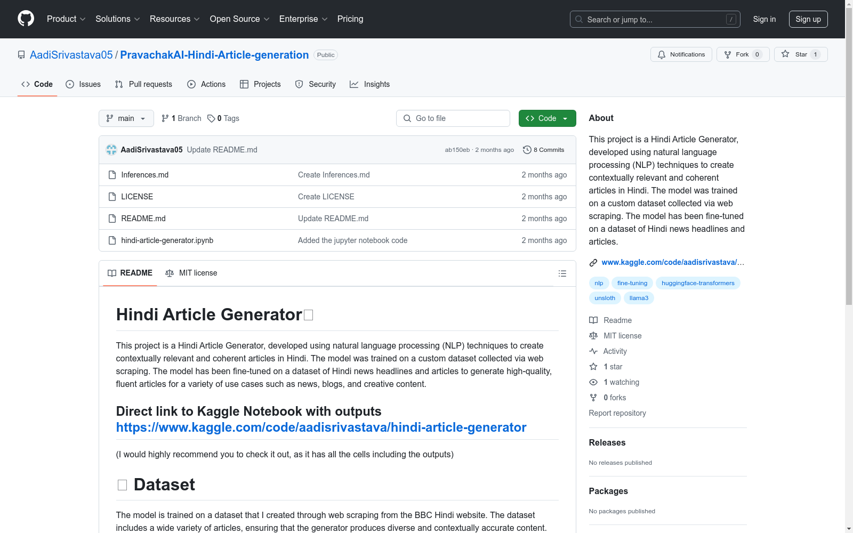Click 'Create Inferences.md' commit message
The width and height of the screenshot is (853, 533).
(334, 175)
